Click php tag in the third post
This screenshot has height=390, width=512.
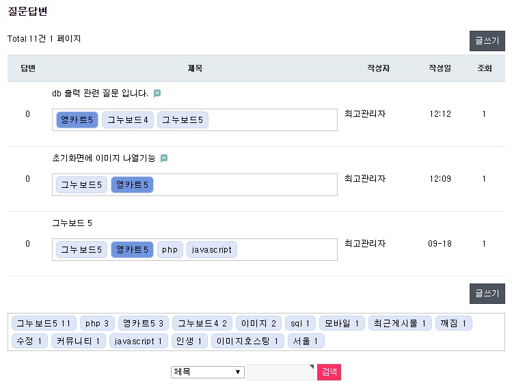(x=170, y=250)
